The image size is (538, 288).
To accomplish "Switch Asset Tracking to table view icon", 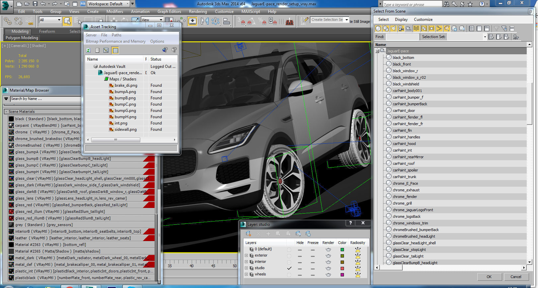I will 115,50.
